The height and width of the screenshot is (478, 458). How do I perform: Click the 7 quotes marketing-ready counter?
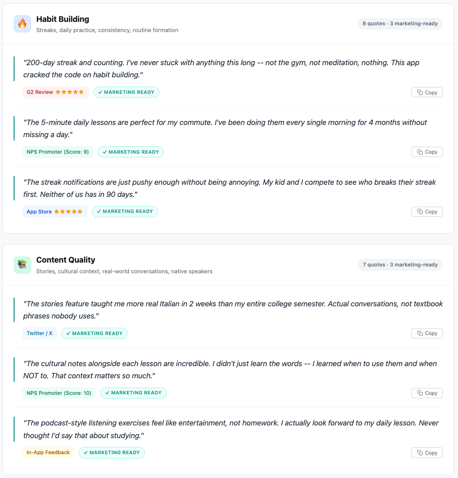pyautogui.click(x=400, y=265)
